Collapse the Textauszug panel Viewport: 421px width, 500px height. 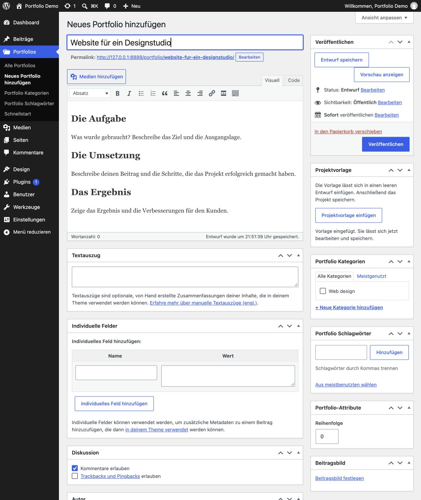(x=298, y=255)
